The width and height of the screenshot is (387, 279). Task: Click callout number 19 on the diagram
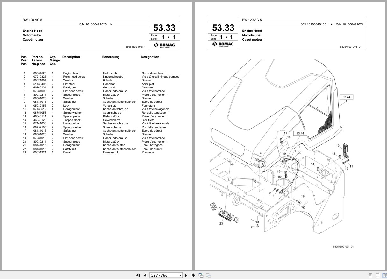point(303,196)
